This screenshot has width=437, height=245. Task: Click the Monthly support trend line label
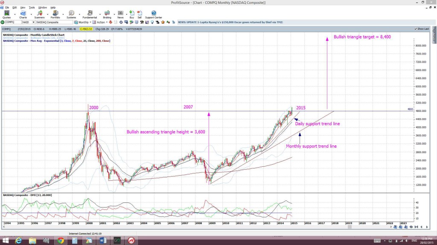click(311, 146)
